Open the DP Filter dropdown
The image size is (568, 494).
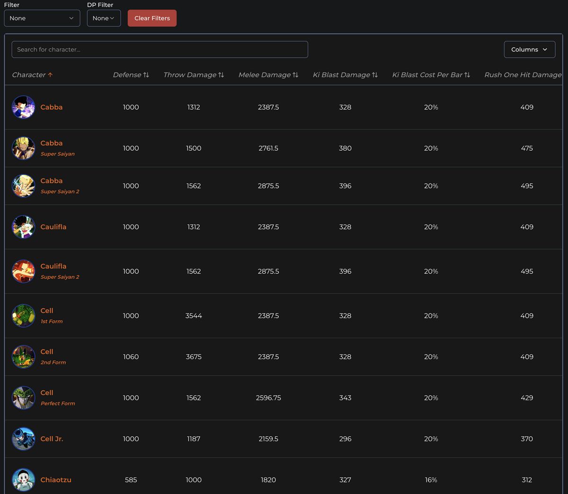104,18
